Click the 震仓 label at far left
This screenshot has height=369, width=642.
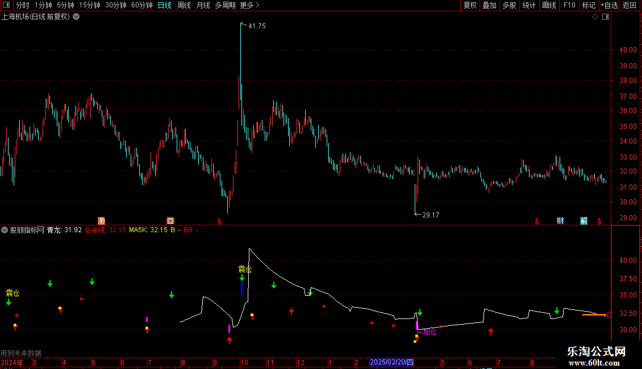coord(12,293)
